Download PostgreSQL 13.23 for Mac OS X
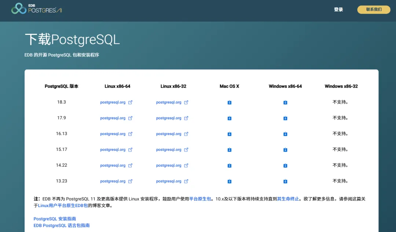 tap(229, 181)
